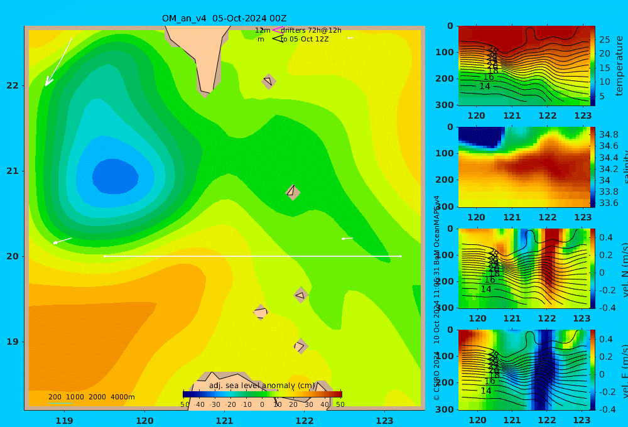628x427 pixels.
Task: Click latitude tick label 21 on main map
Action: pos(13,171)
